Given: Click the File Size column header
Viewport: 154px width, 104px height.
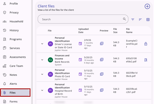Looking at the screenshot, I should (x=115, y=31).
